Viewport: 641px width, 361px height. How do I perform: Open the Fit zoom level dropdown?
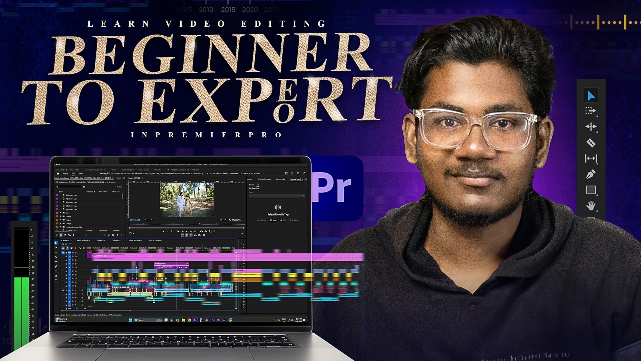click(148, 220)
